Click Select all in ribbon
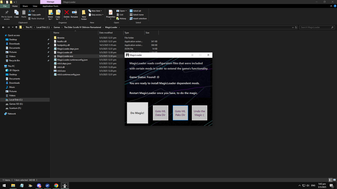Viewport: 337px width, 189px height. pos(135,11)
